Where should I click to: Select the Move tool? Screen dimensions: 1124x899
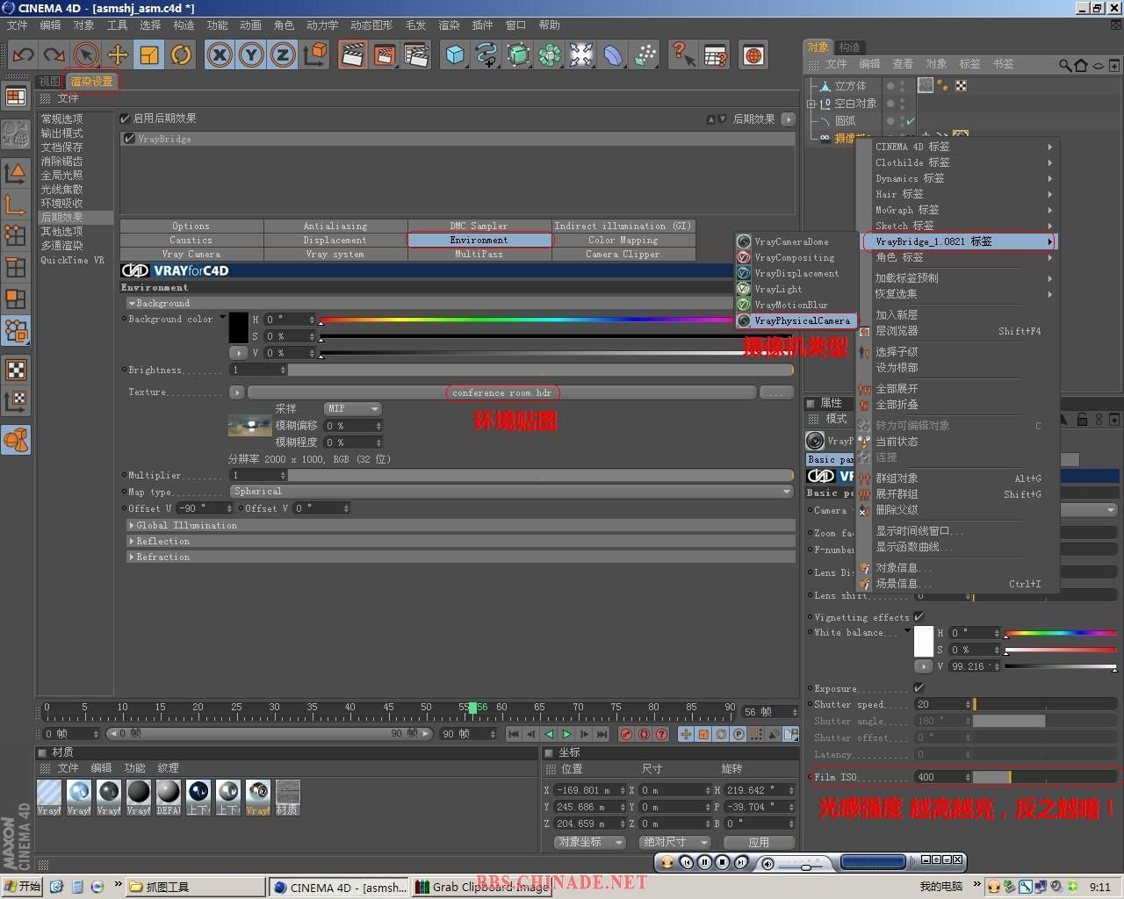click(x=118, y=55)
